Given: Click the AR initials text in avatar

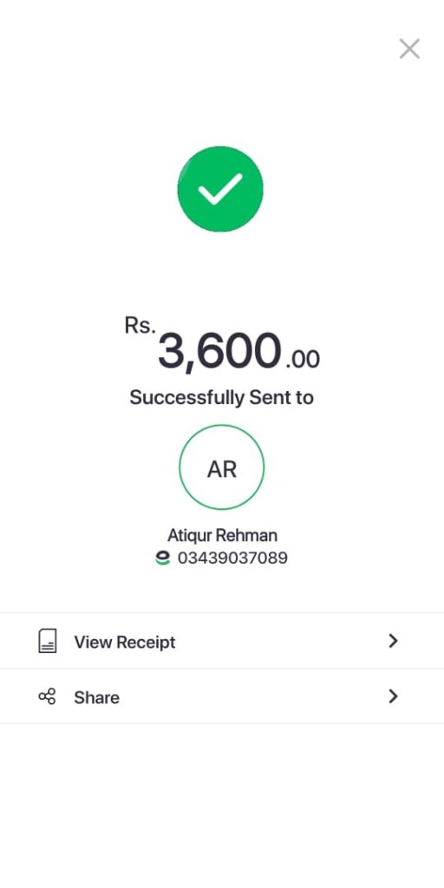Looking at the screenshot, I should tap(221, 469).
